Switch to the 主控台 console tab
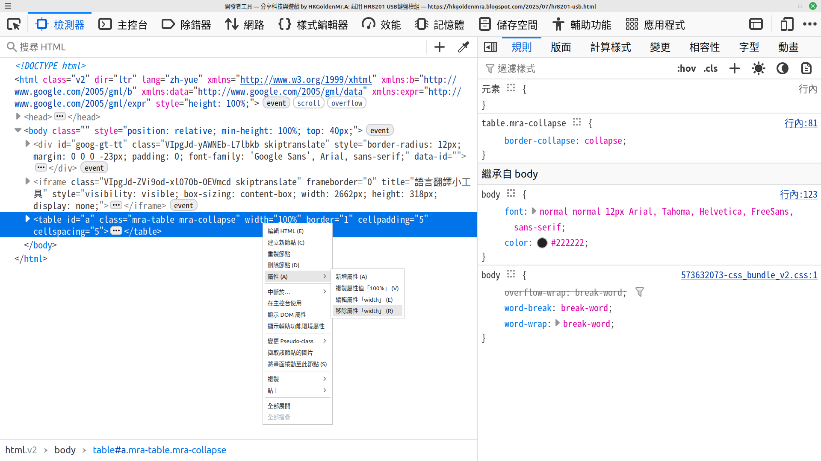Viewport: 821px width, 461px height. click(123, 25)
